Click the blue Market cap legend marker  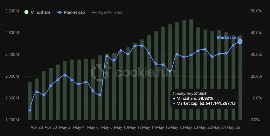[x=59, y=12]
